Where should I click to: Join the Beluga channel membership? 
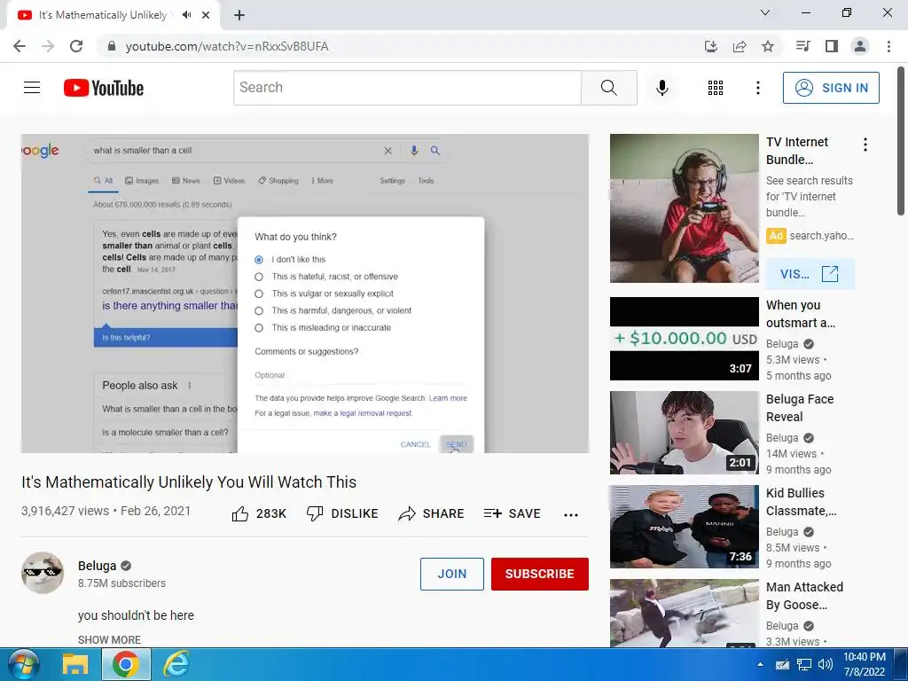click(451, 574)
